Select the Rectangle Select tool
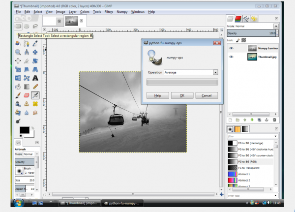 18,26
